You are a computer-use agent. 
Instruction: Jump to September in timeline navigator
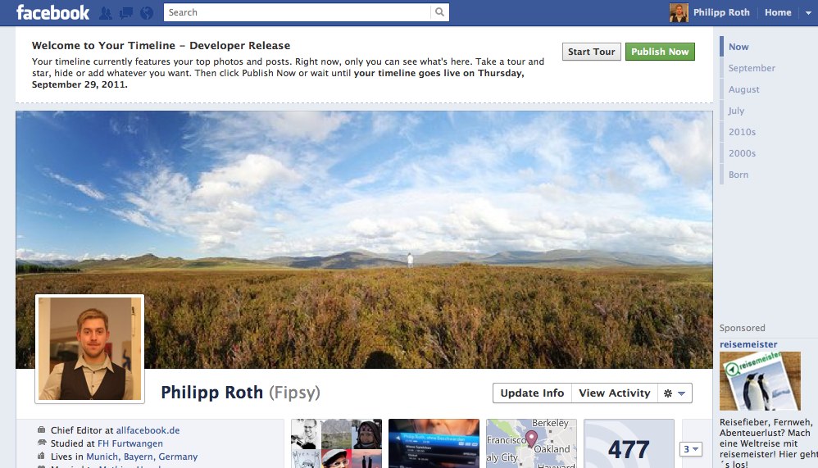tap(752, 68)
